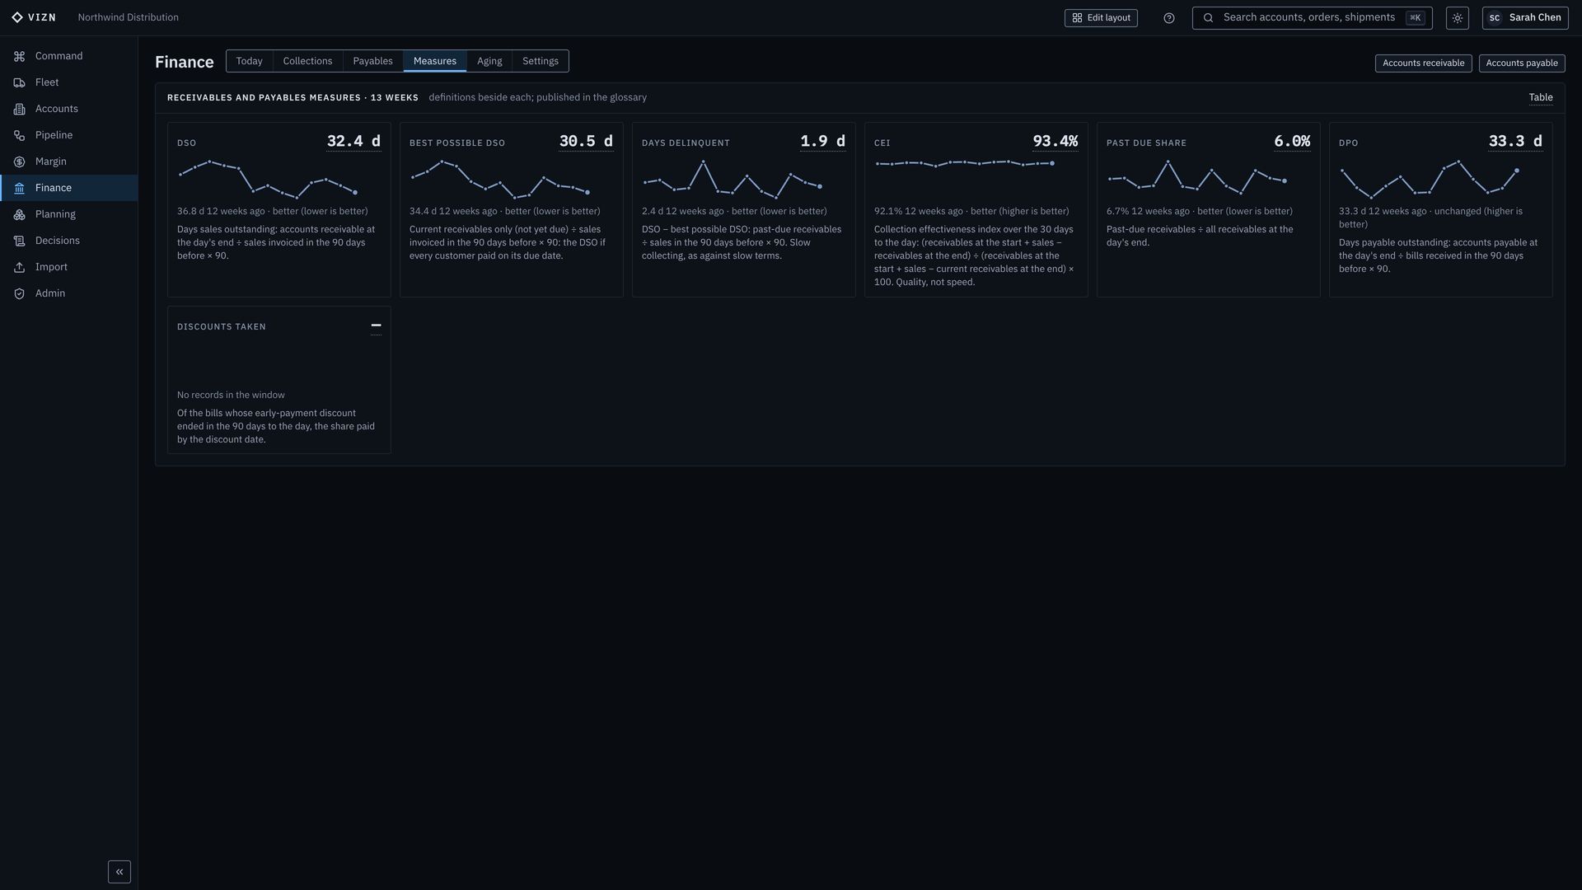Click Northwind Distribution organization name
Screen dimensions: 1582x890
click(128, 17)
